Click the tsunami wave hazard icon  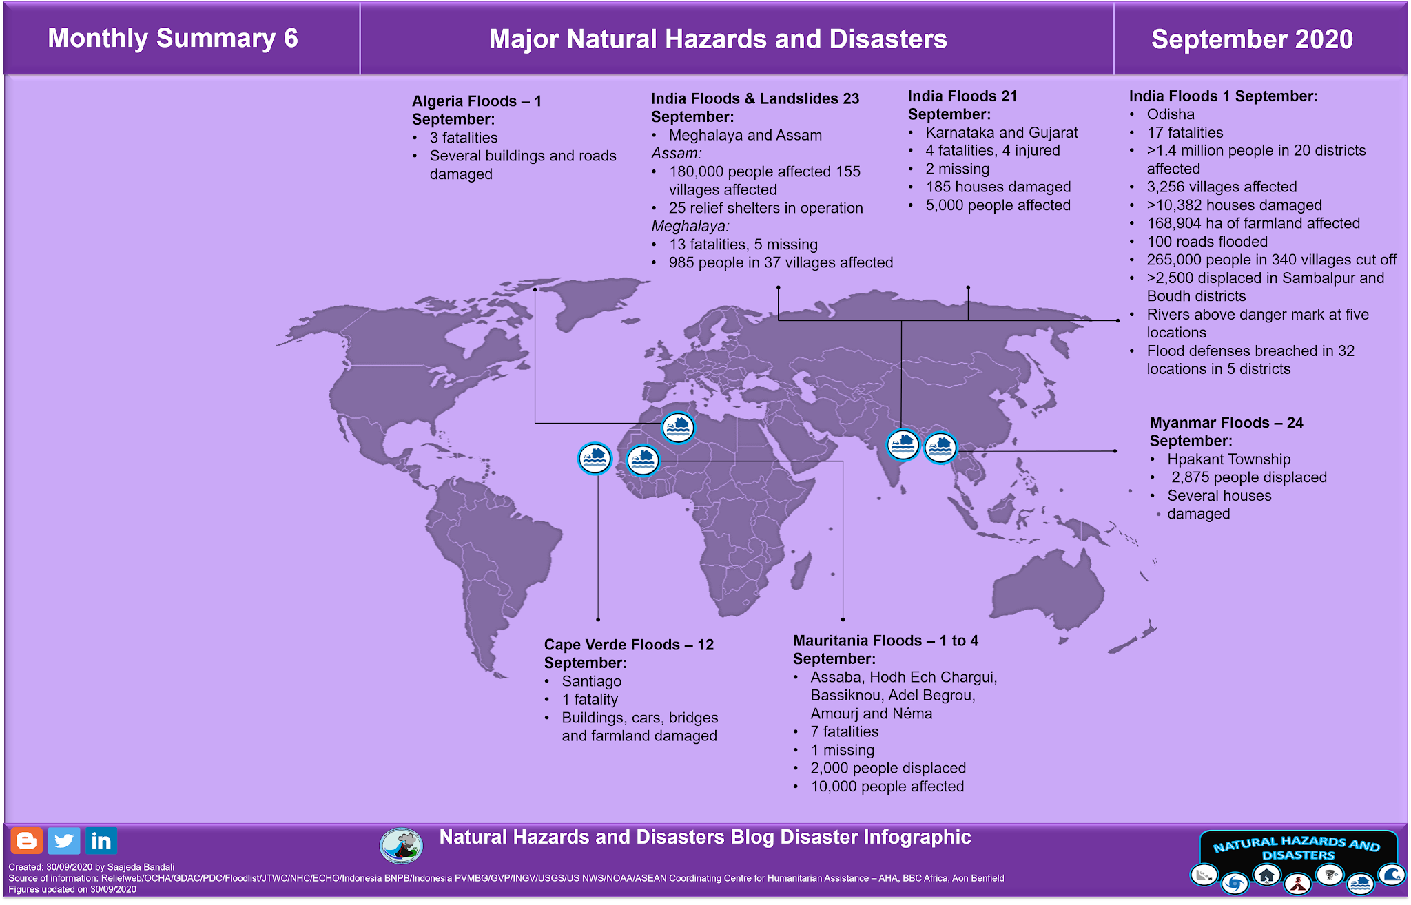(1392, 875)
